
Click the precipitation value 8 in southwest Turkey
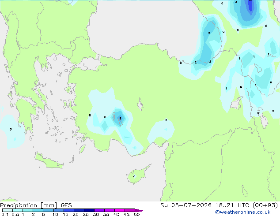pyautogui.click(x=120, y=118)
